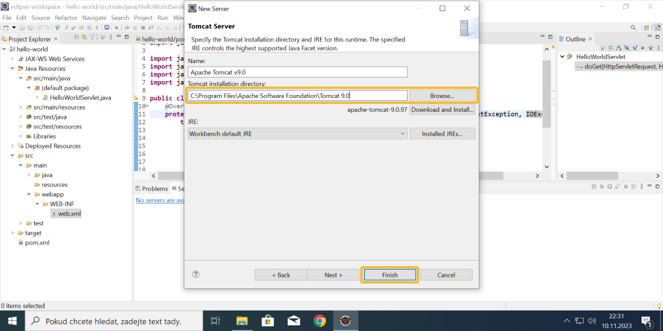Select HelloWorldServlet.java in Project Explorer

[80, 98]
